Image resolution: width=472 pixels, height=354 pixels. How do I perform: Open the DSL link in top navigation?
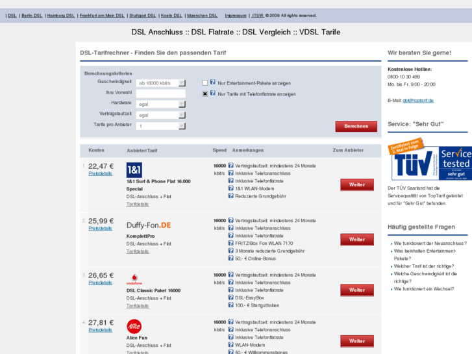tap(12, 16)
